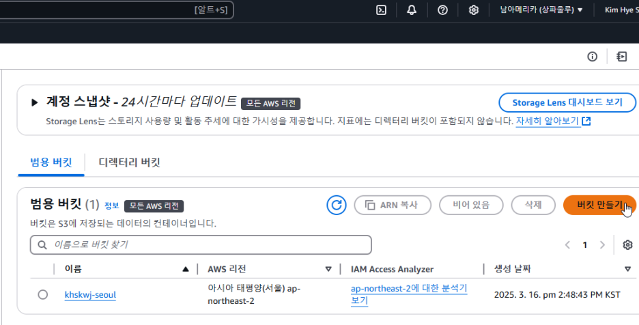639x325 pixels.
Task: Click the 버킷 만들기 button
Action: click(599, 205)
